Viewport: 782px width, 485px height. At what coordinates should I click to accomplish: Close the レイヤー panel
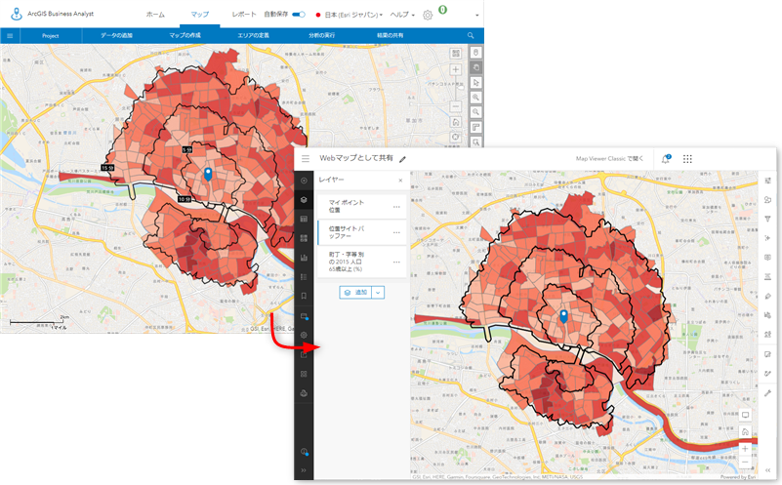[399, 181]
